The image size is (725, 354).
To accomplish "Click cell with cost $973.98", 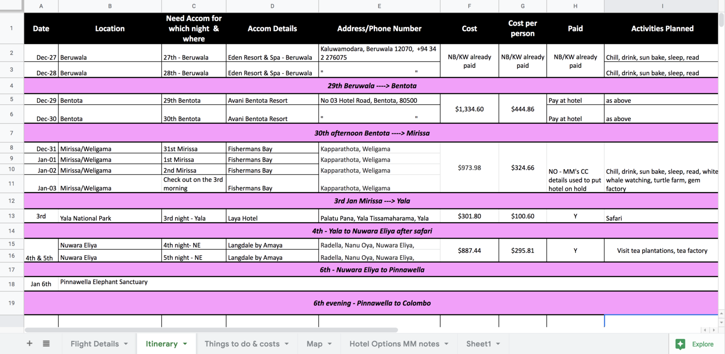I will [x=469, y=168].
